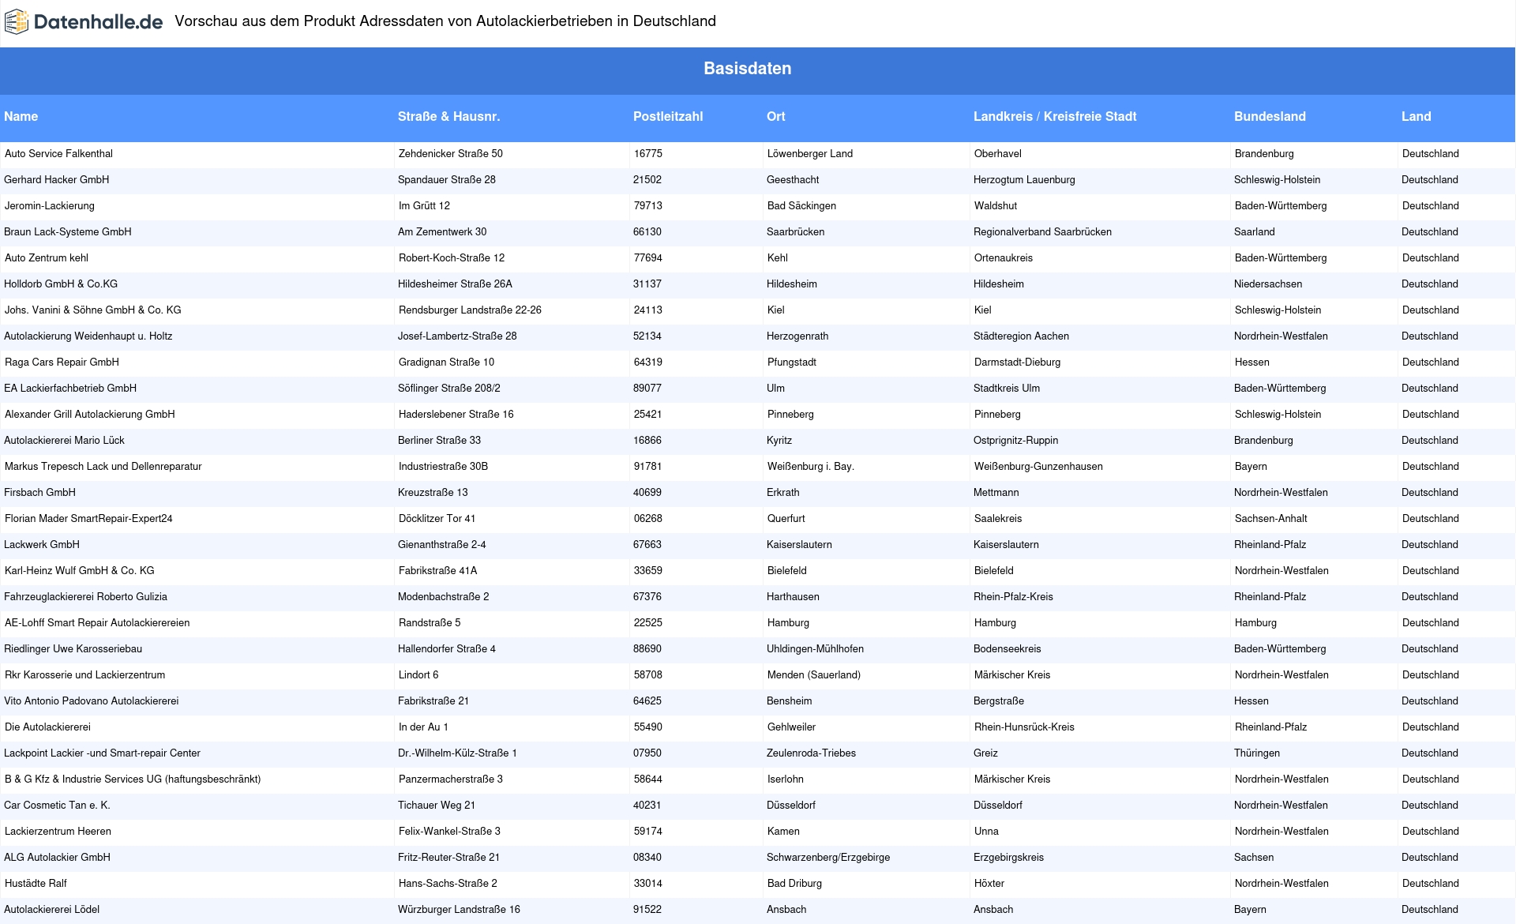Click the Postleitzahl column header
1516x924 pixels.
click(x=668, y=116)
